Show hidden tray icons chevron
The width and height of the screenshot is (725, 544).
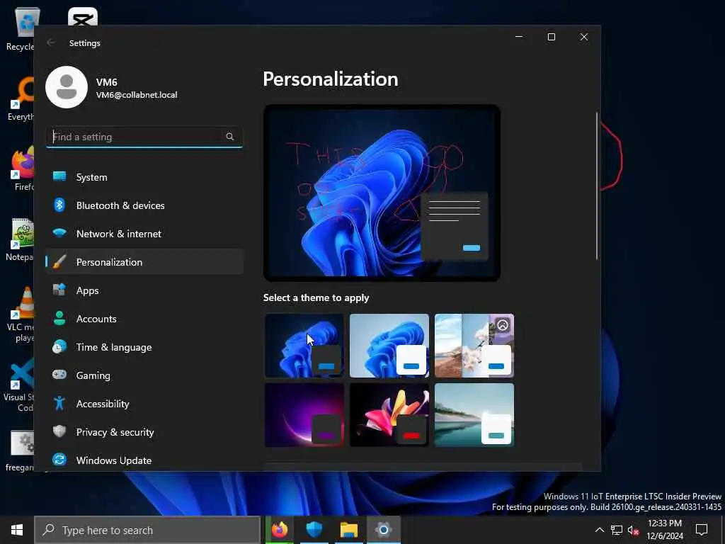(599, 530)
